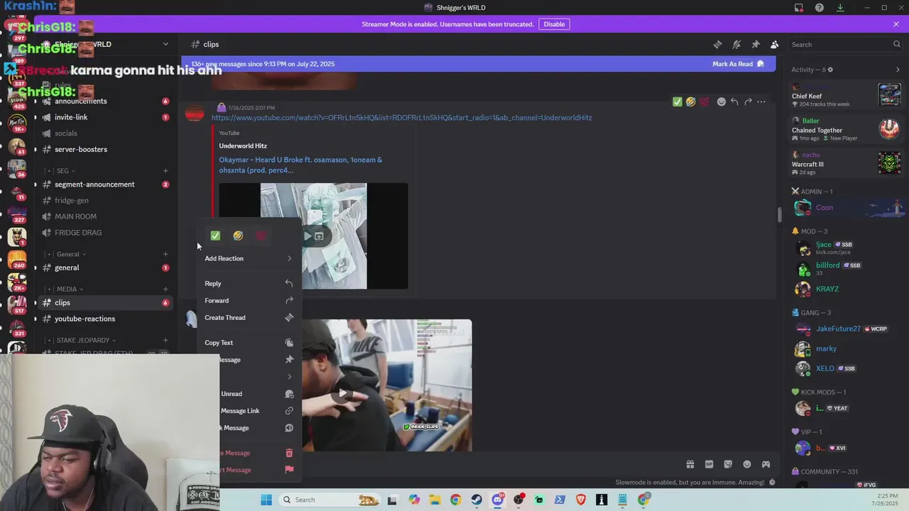Image resolution: width=909 pixels, height=511 pixels.
Task: Click reply arrow on message hover toolbar
Action: 734,101
